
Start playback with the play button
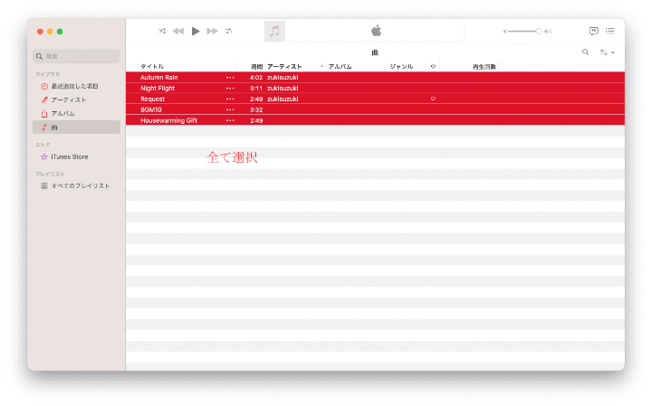196,31
